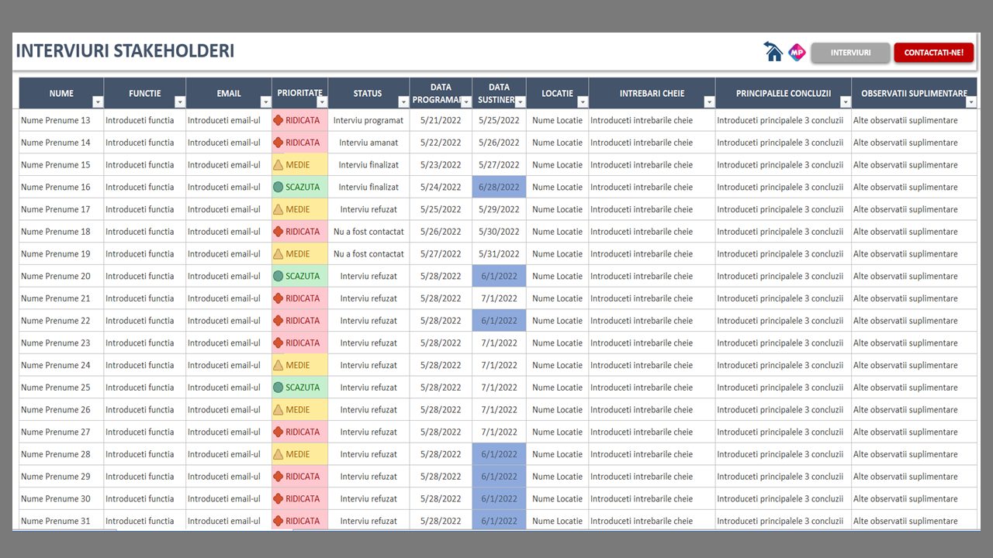Viewport: 993px width, 558px height.
Task: Open the PRIORITATE column filter dropdown
Action: point(322,102)
